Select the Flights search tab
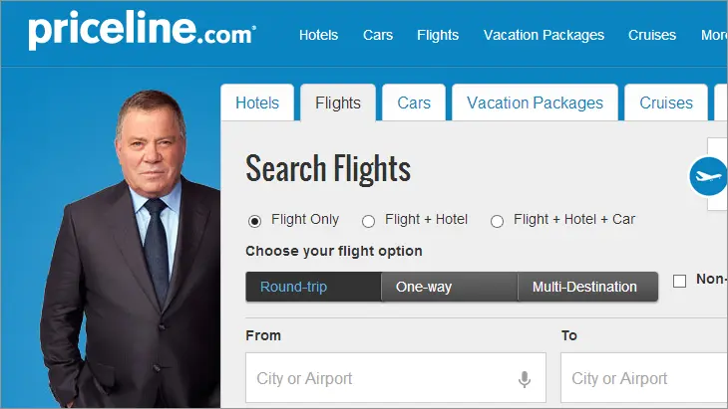Image resolution: width=728 pixels, height=409 pixels. click(x=337, y=102)
